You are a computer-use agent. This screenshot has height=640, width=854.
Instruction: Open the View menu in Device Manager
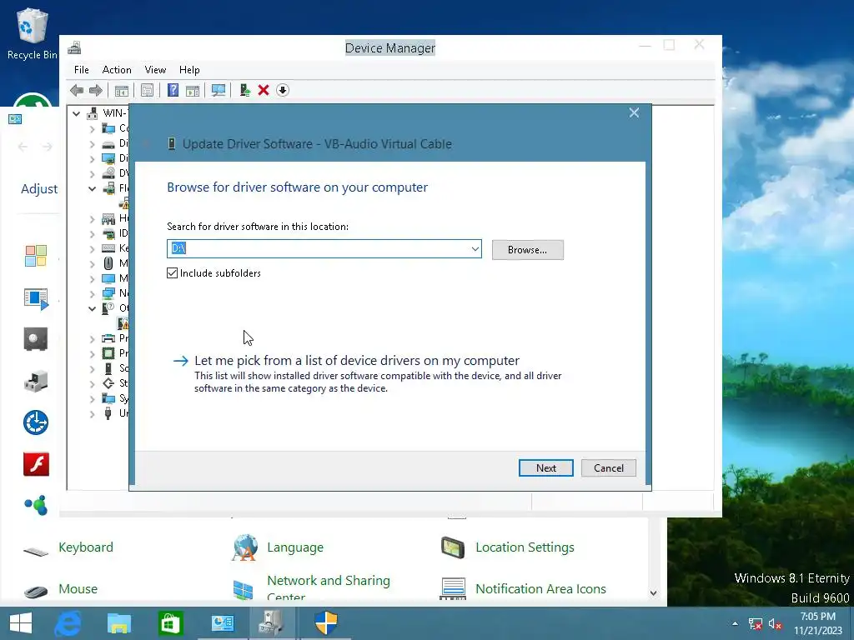(155, 70)
